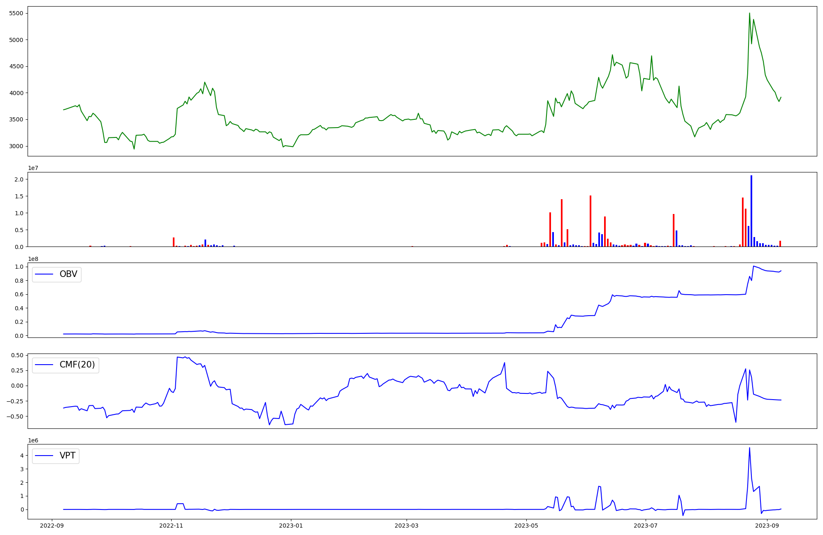
Task: Click the 2023-01 x-axis date label
Action: point(291,526)
